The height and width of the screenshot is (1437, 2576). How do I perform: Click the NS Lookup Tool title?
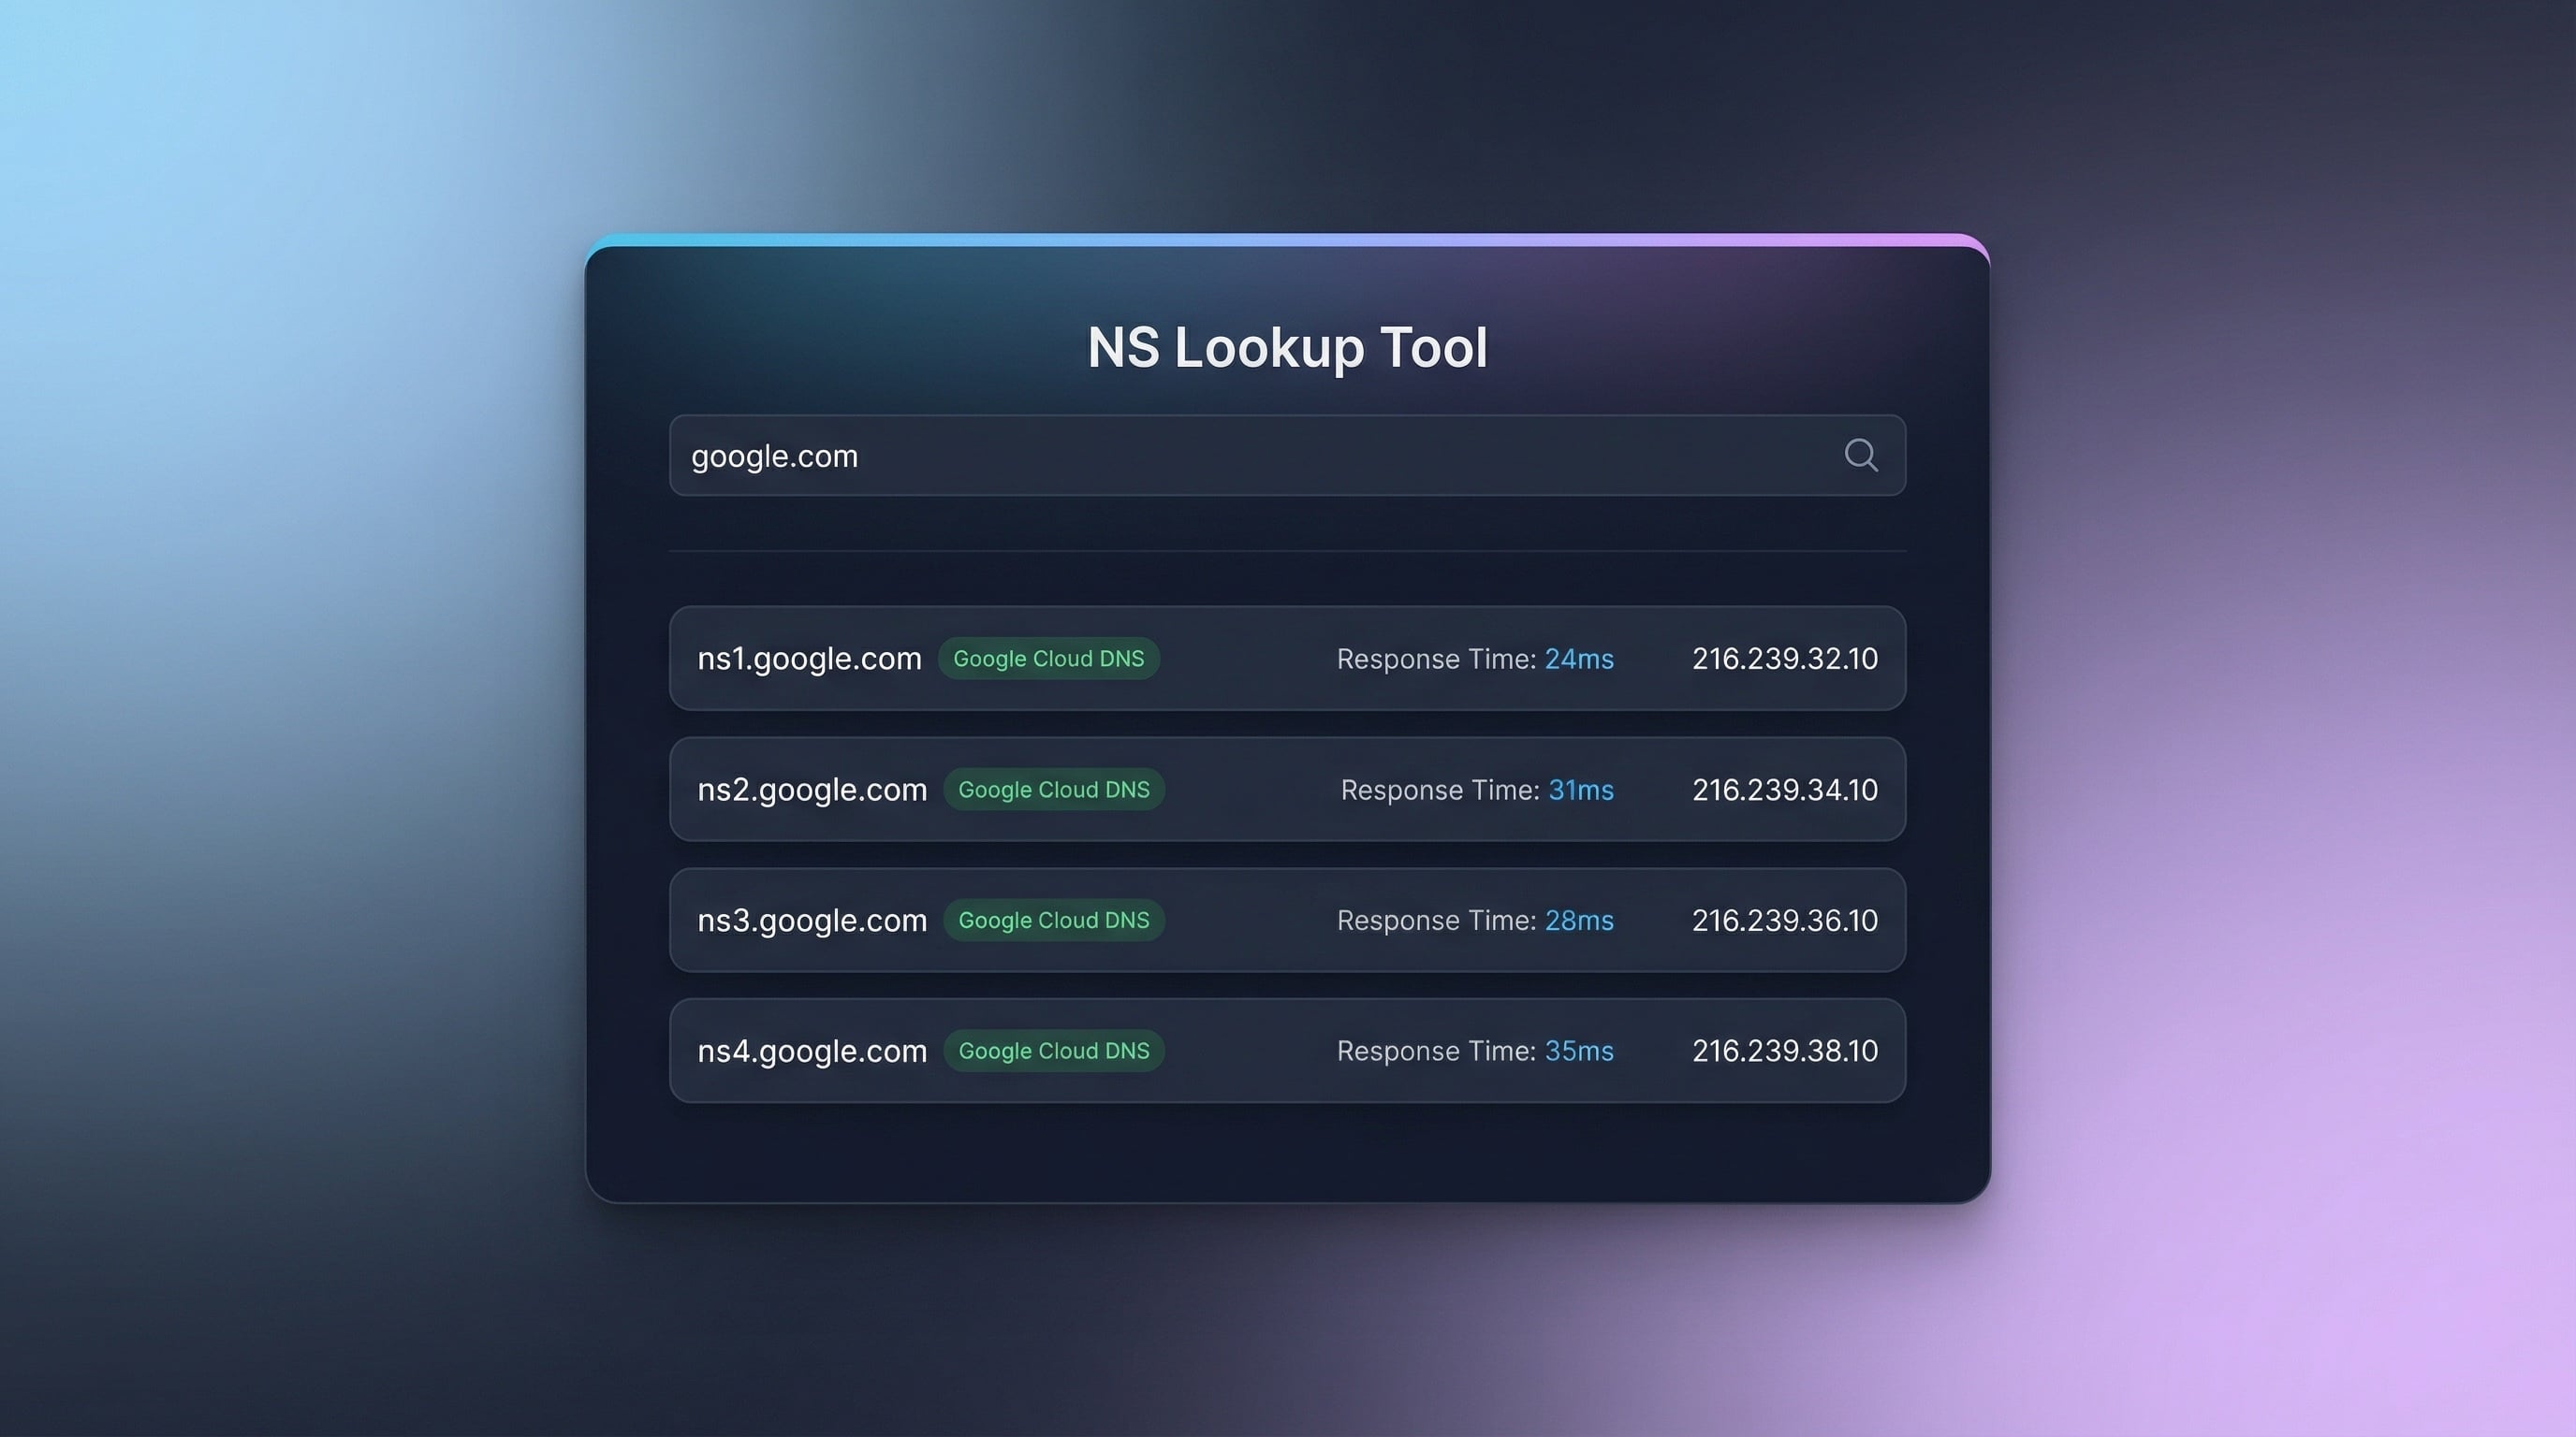click(x=1287, y=348)
